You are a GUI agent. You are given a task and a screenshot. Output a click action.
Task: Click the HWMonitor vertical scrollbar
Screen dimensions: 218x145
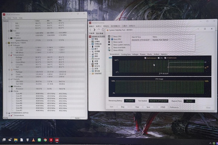click(86, 49)
